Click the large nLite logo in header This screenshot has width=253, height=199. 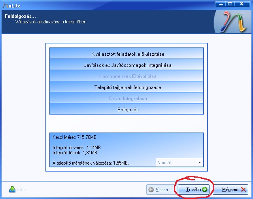(x=234, y=22)
